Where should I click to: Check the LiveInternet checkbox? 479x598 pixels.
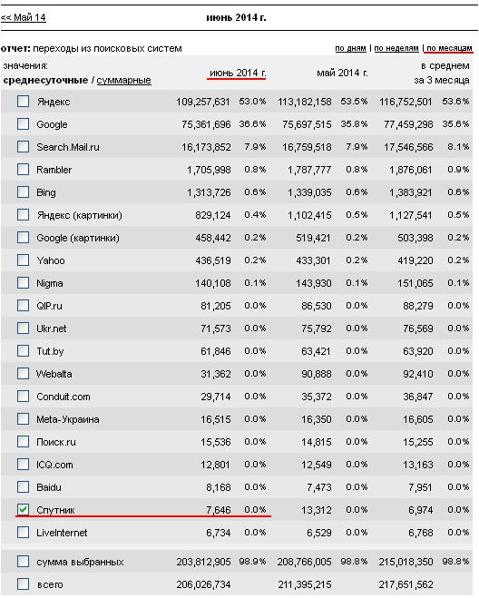tap(23, 533)
